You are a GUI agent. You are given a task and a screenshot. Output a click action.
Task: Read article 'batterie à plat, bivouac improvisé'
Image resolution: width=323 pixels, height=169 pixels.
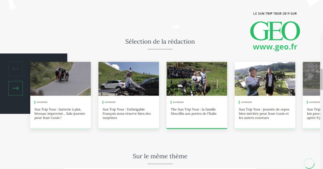pyautogui.click(x=60, y=113)
